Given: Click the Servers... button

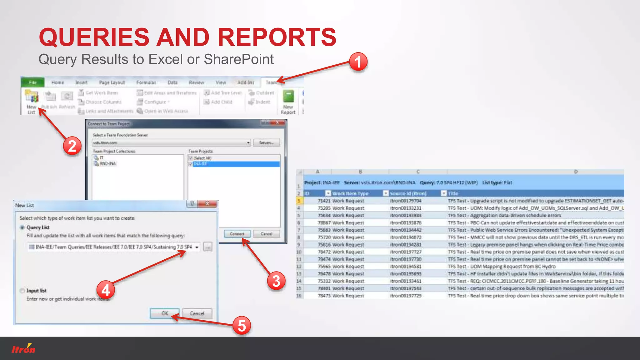Looking at the screenshot, I should 266,143.
